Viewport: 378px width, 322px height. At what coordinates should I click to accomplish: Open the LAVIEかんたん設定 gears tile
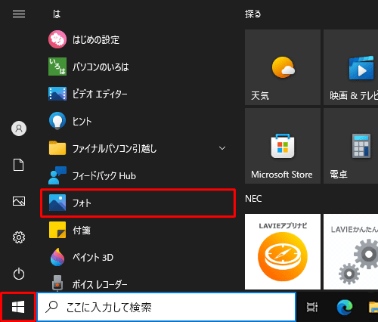click(x=351, y=252)
